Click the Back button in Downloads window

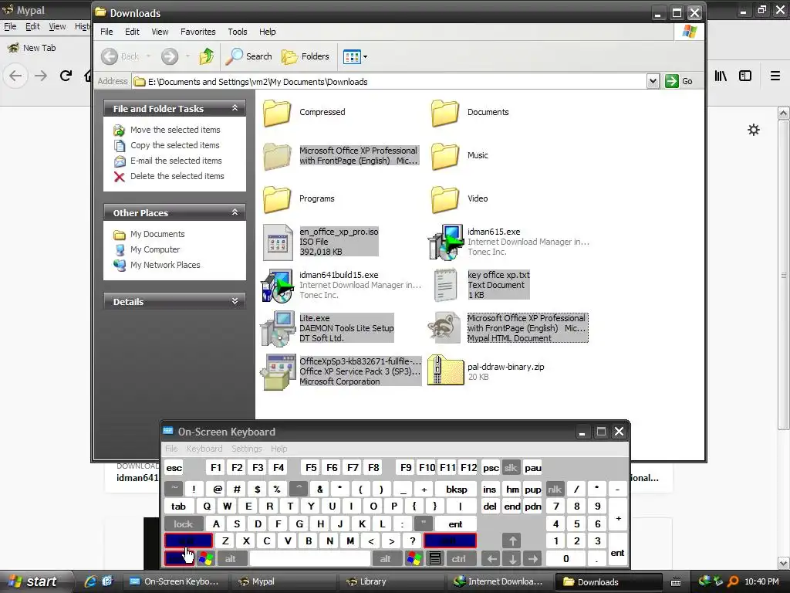pos(120,56)
